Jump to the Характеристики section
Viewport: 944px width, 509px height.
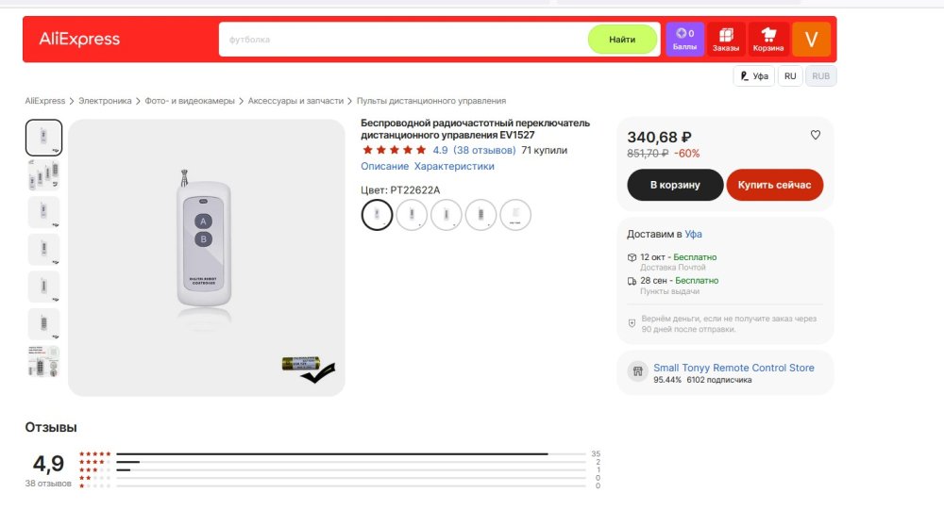[x=454, y=167]
